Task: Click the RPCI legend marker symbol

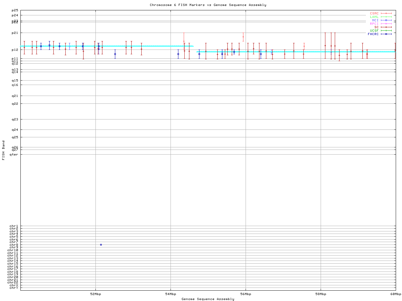Action: coord(386,24)
